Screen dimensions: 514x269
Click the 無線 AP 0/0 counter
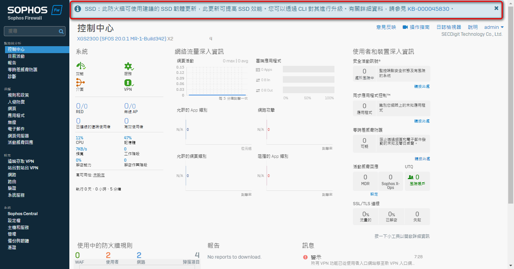(x=130, y=106)
